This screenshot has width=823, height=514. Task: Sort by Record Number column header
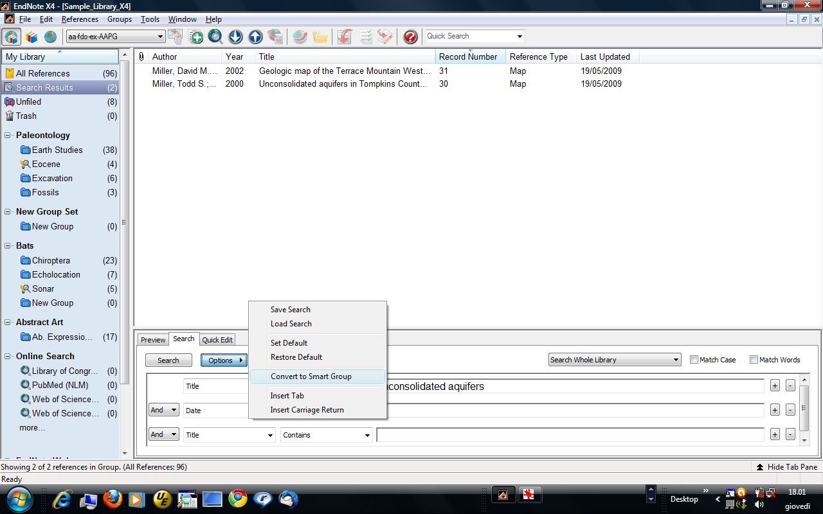470,57
